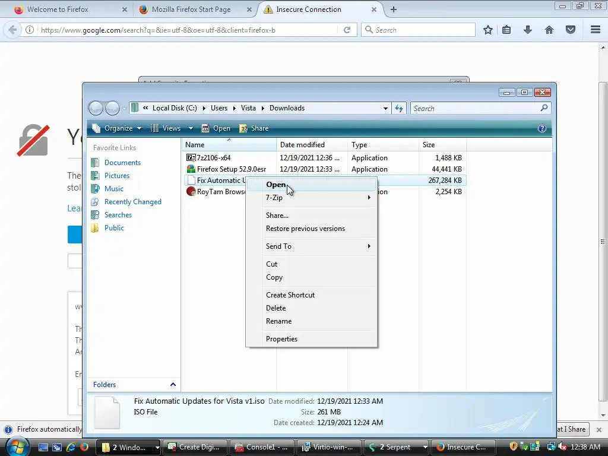Image resolution: width=608 pixels, height=456 pixels.
Task: Expand the Folders pane chevron
Action: [173, 385]
